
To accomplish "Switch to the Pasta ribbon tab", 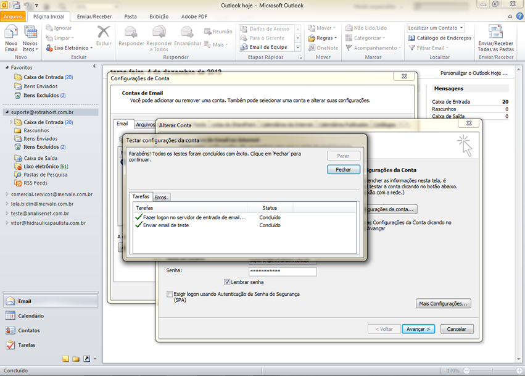I will coord(130,17).
